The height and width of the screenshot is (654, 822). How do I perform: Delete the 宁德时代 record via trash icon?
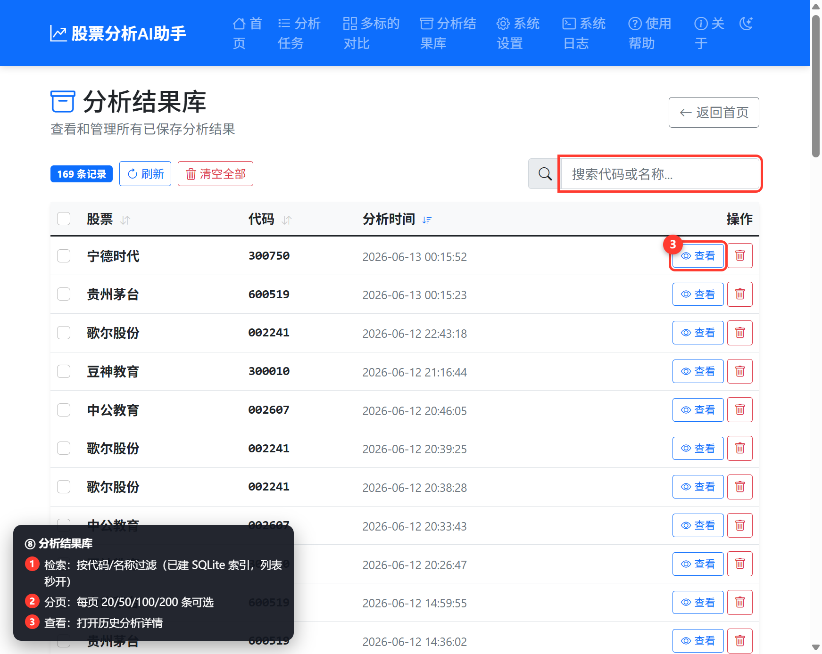click(740, 256)
